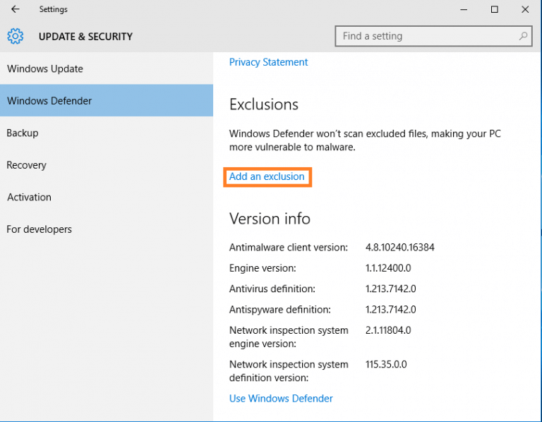Image resolution: width=542 pixels, height=422 pixels.
Task: Click the exclusions warning description text
Action: point(365,140)
